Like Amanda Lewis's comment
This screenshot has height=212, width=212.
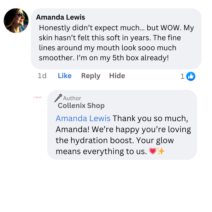point(65,76)
